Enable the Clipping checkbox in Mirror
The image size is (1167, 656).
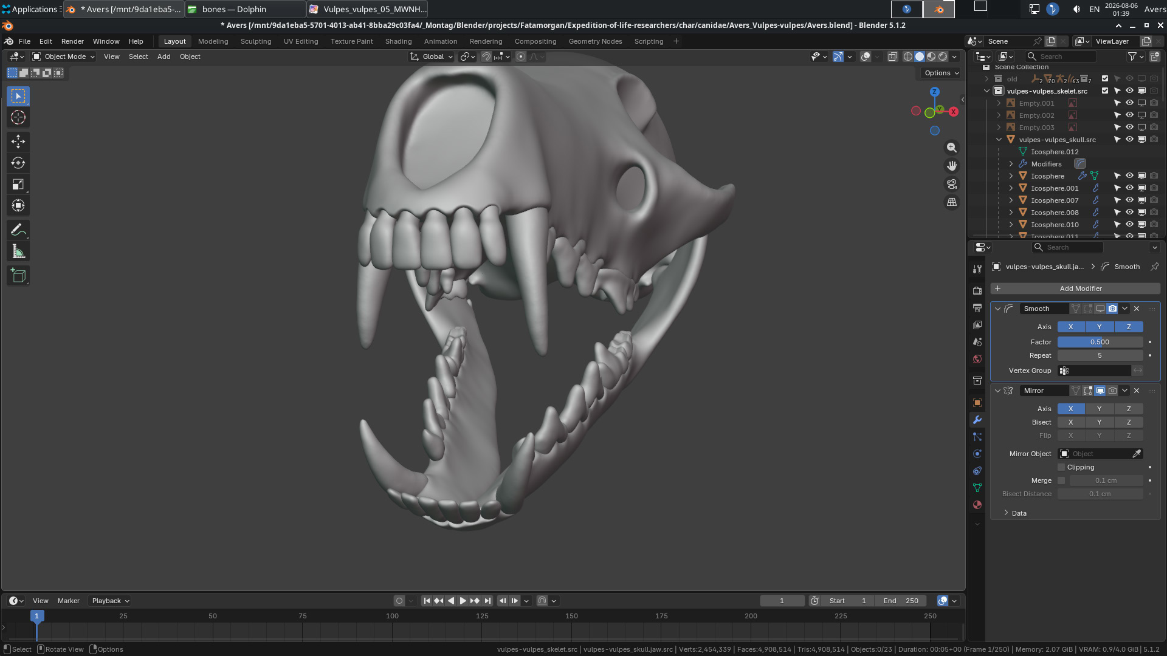pyautogui.click(x=1061, y=467)
